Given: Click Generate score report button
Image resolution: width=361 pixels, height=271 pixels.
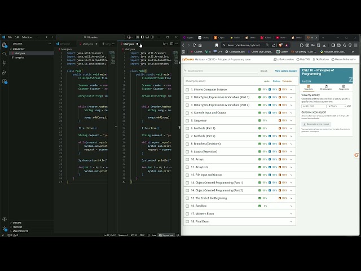Looking at the screenshot, I should pyautogui.click(x=316, y=124).
